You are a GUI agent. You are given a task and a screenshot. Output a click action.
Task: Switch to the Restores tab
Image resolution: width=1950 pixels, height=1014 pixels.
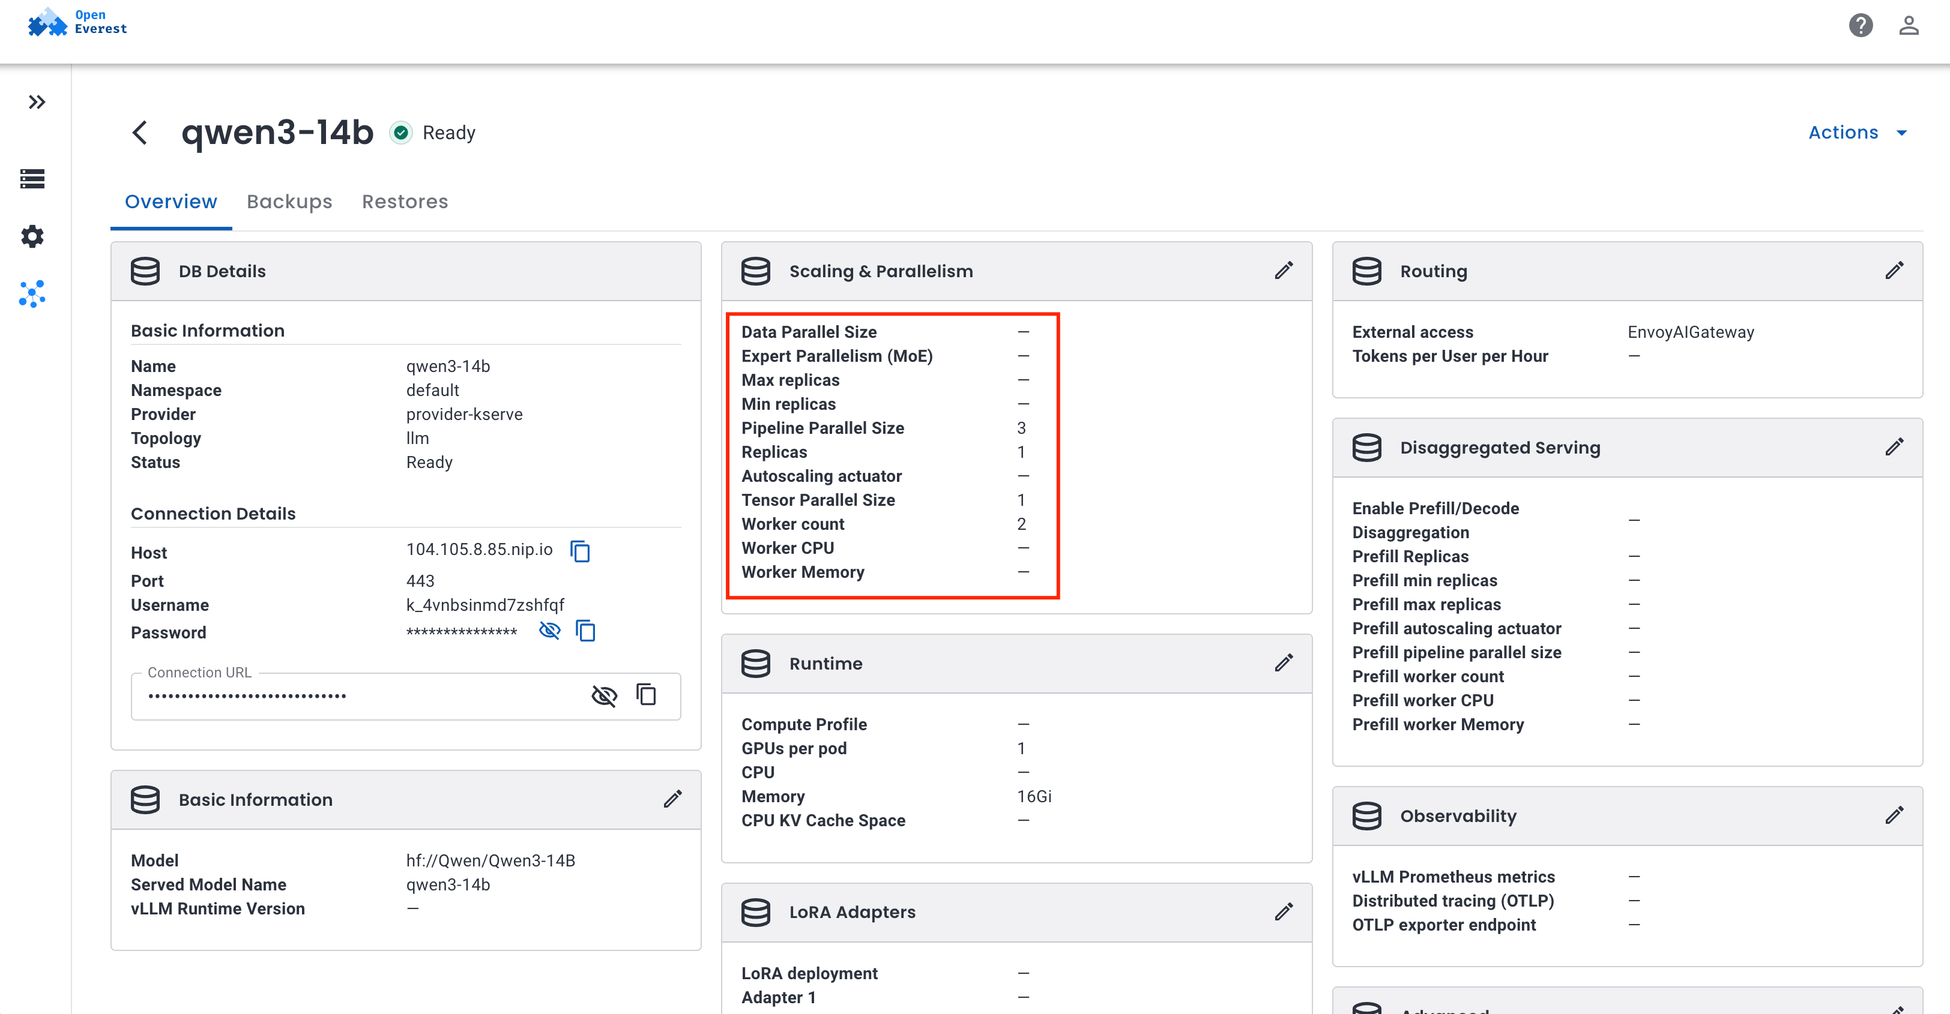coord(405,201)
